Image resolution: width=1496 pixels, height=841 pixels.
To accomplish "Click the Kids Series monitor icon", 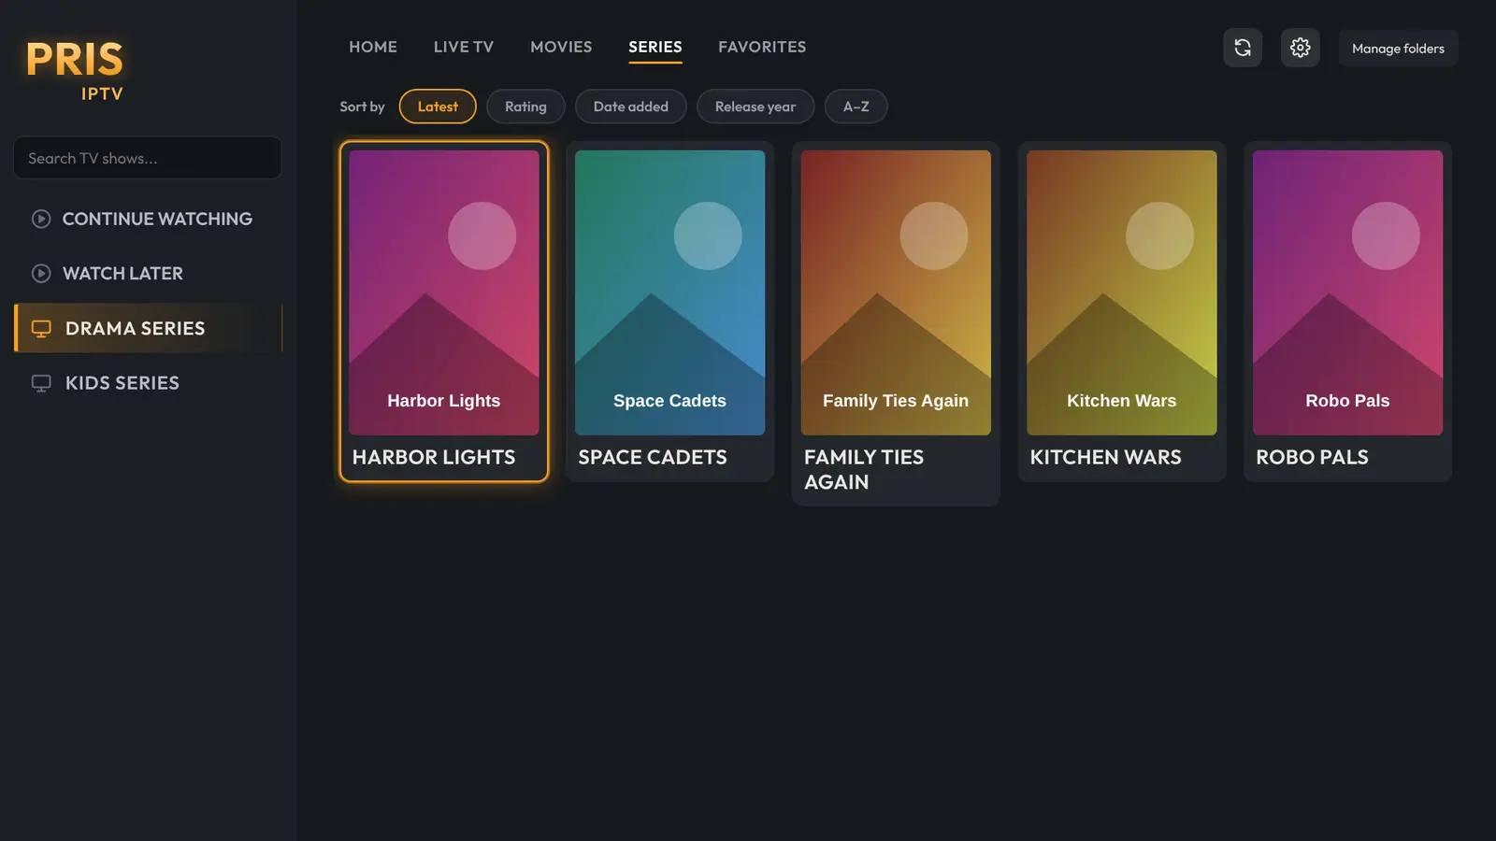I will pyautogui.click(x=41, y=383).
